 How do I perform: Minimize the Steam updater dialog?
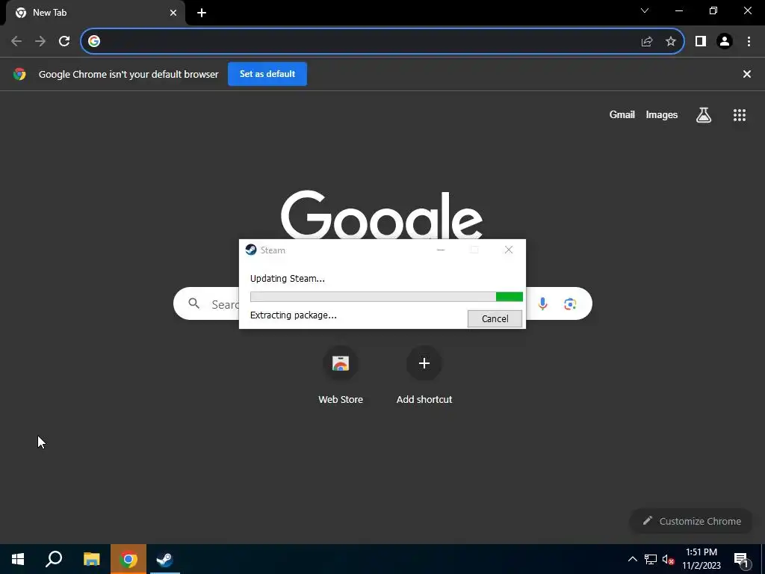[441, 250]
